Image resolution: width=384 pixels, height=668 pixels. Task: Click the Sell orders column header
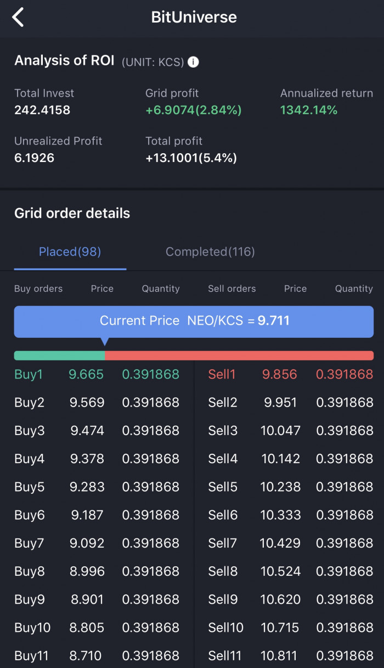[x=232, y=288]
